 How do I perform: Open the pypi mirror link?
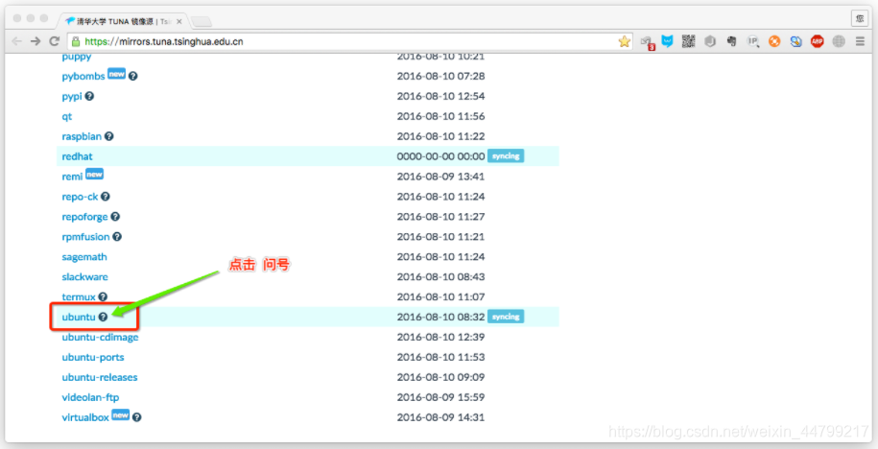click(72, 96)
